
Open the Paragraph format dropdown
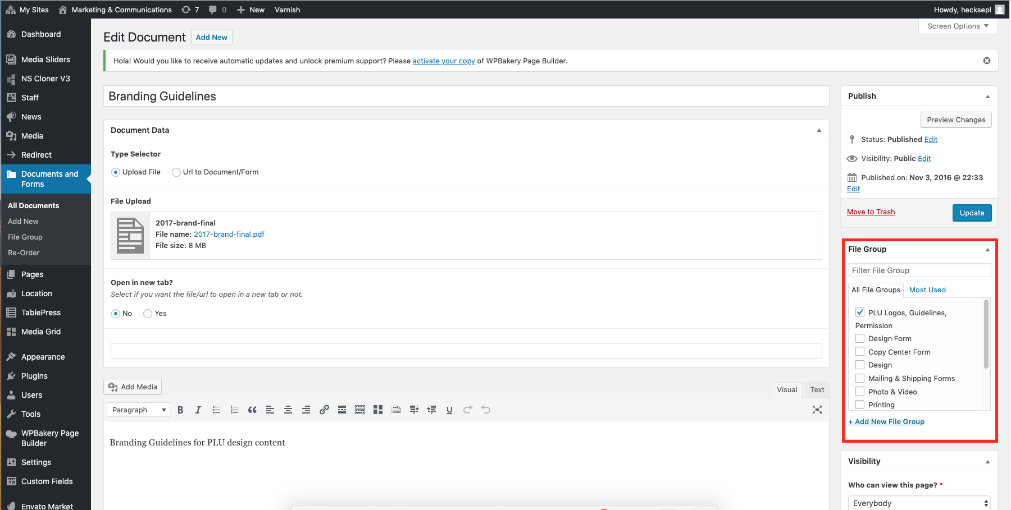coord(138,410)
